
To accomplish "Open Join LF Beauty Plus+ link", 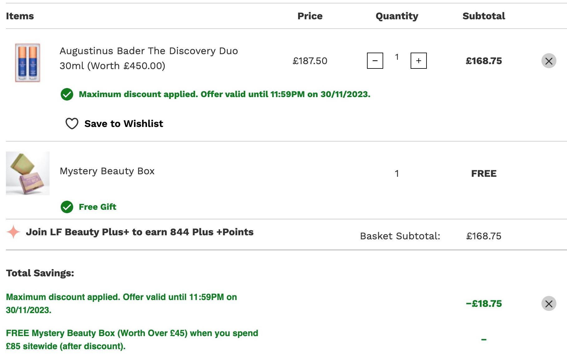I will click(x=140, y=232).
